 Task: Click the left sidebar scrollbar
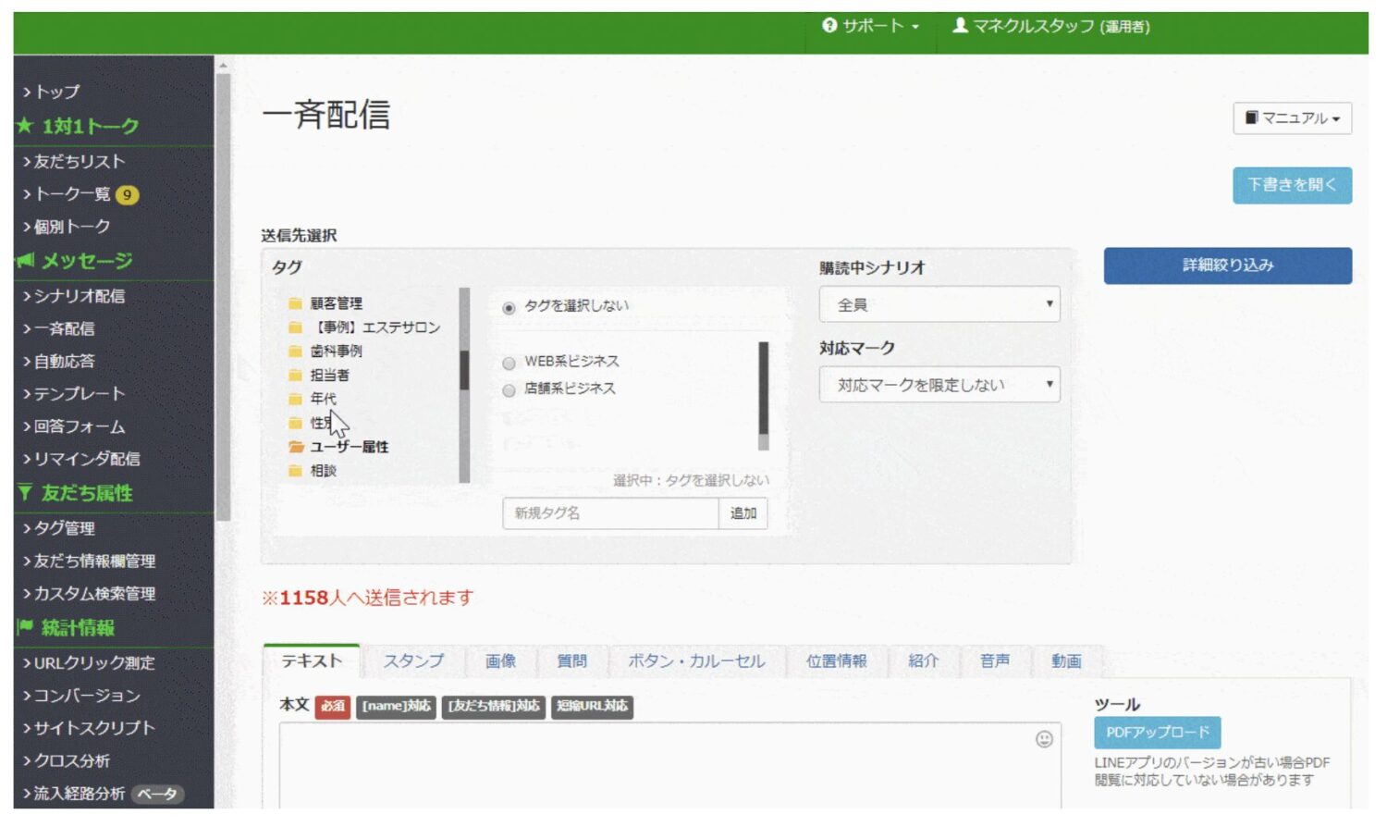point(222,296)
